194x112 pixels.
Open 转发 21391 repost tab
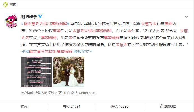pos(72,106)
